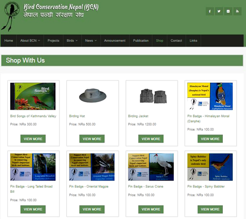Click the Bird Conservation Nepal logo

tap(10, 16)
